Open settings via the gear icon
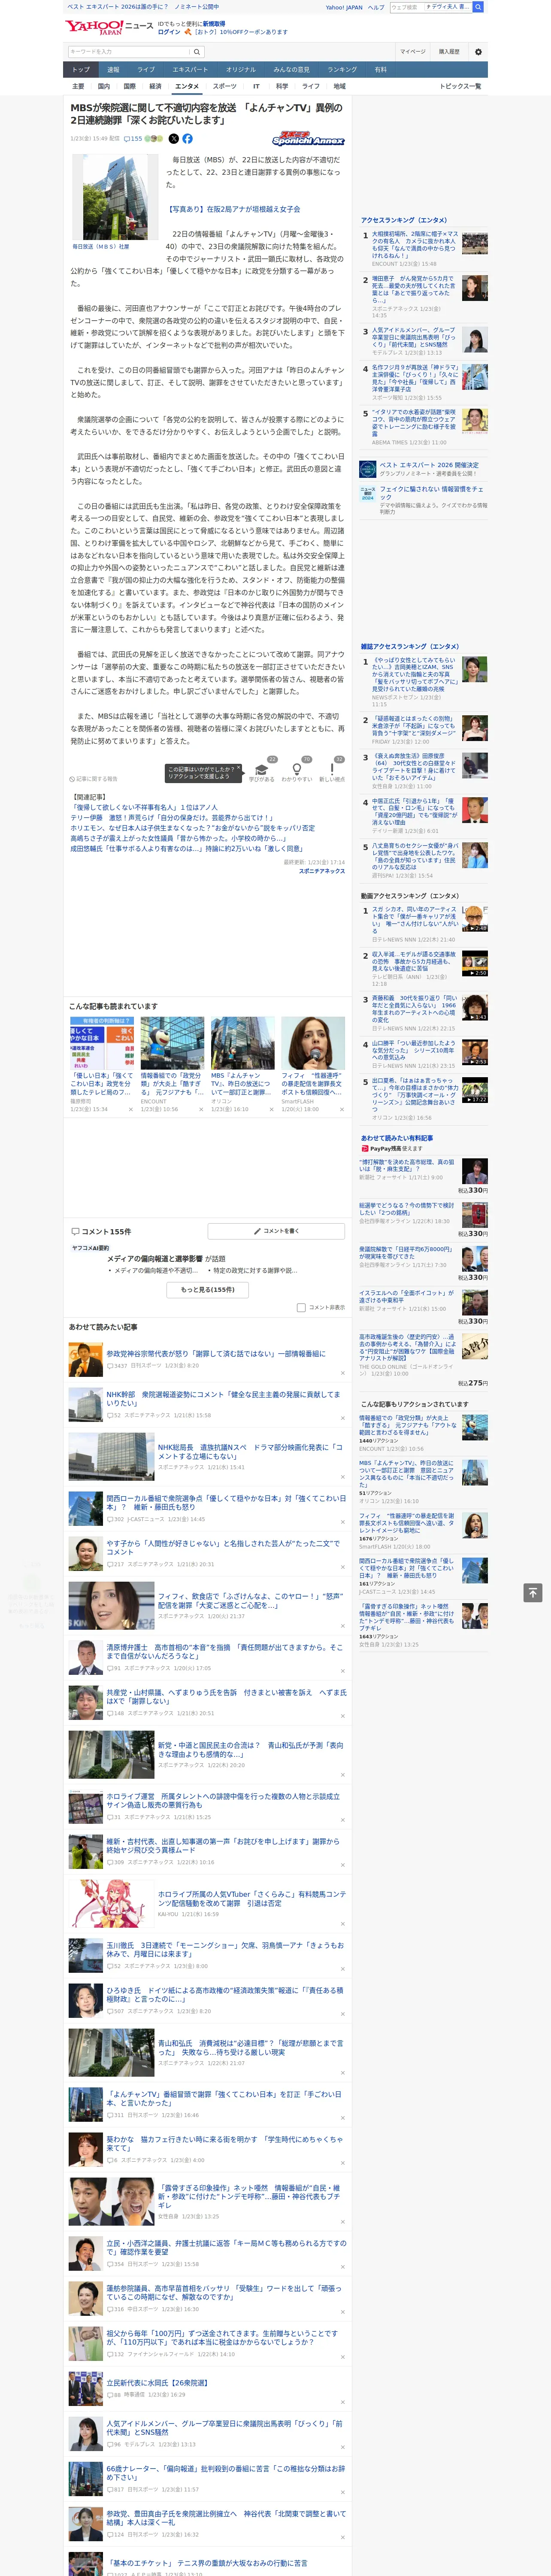 478,52
